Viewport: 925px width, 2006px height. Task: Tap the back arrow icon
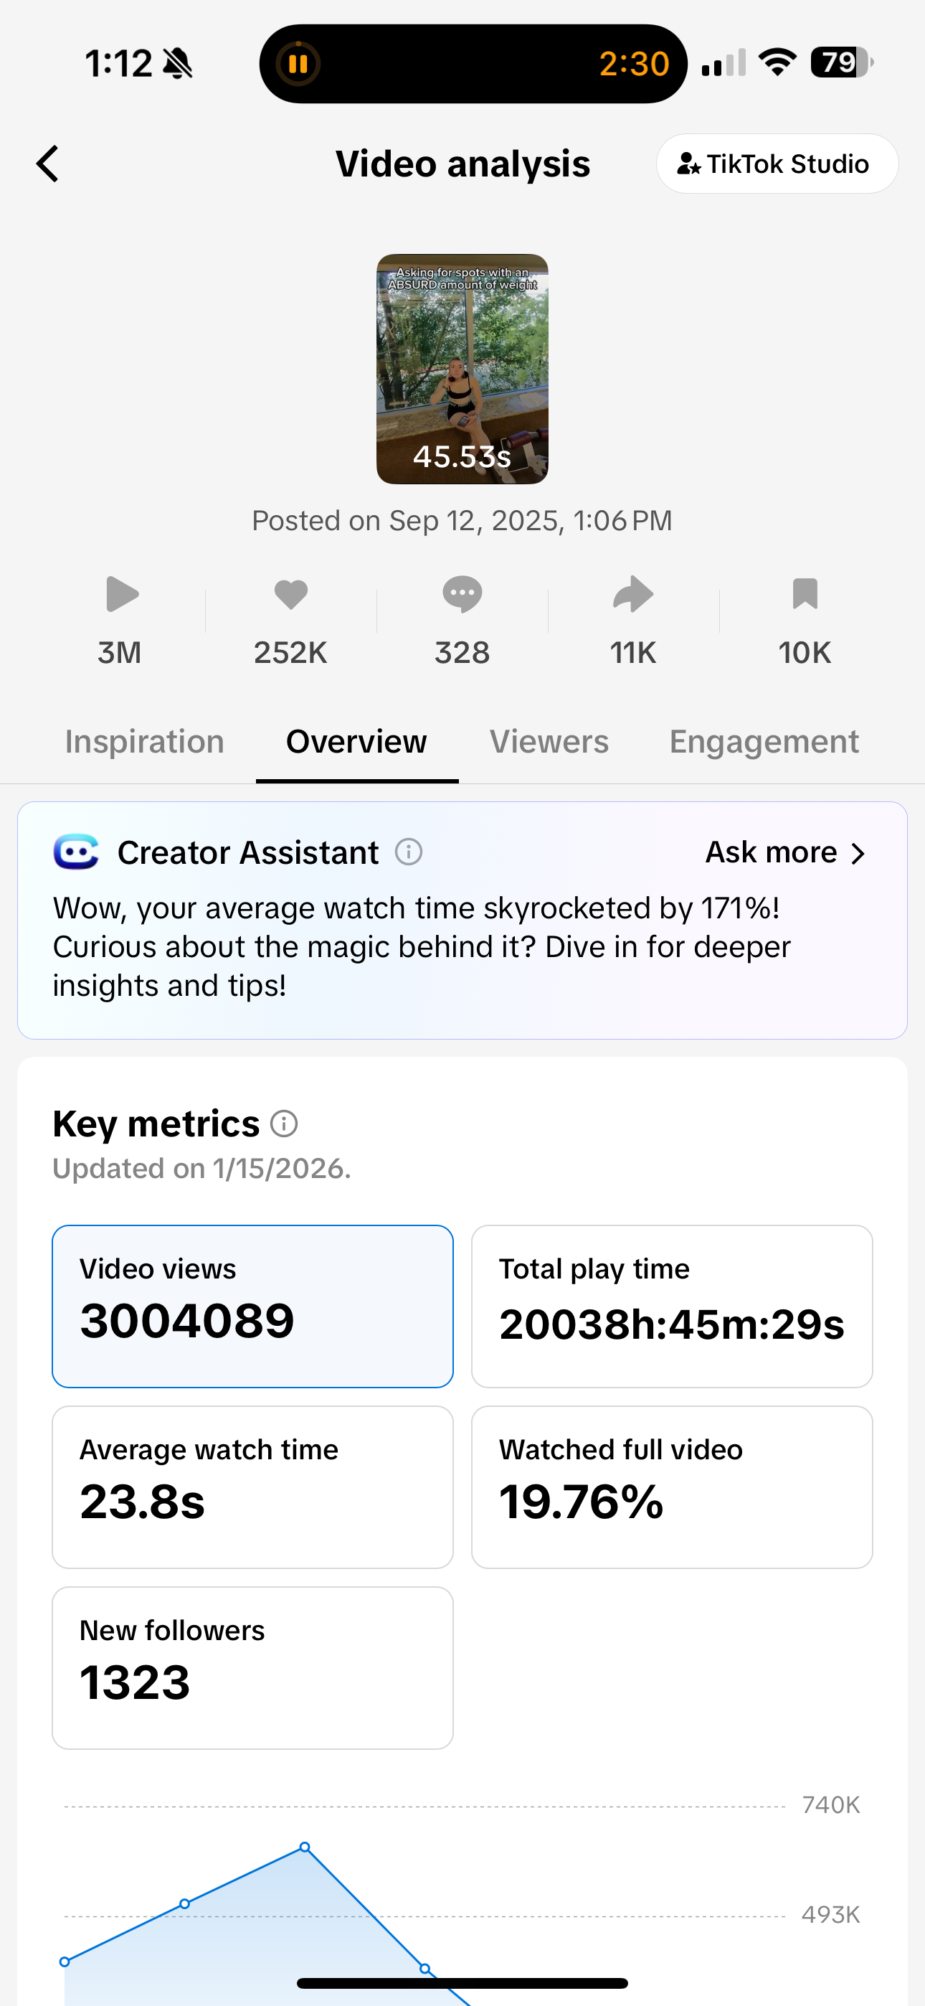[48, 164]
